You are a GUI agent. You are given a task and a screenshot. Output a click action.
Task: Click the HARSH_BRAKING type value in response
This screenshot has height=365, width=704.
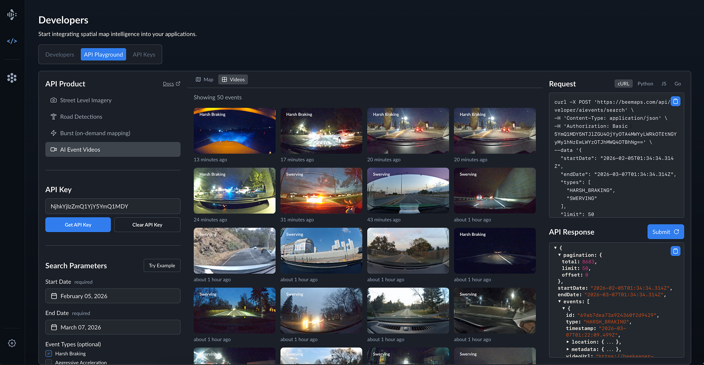click(606, 322)
